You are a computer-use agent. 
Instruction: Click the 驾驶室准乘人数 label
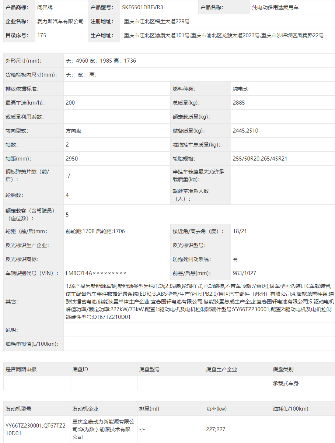191,195
